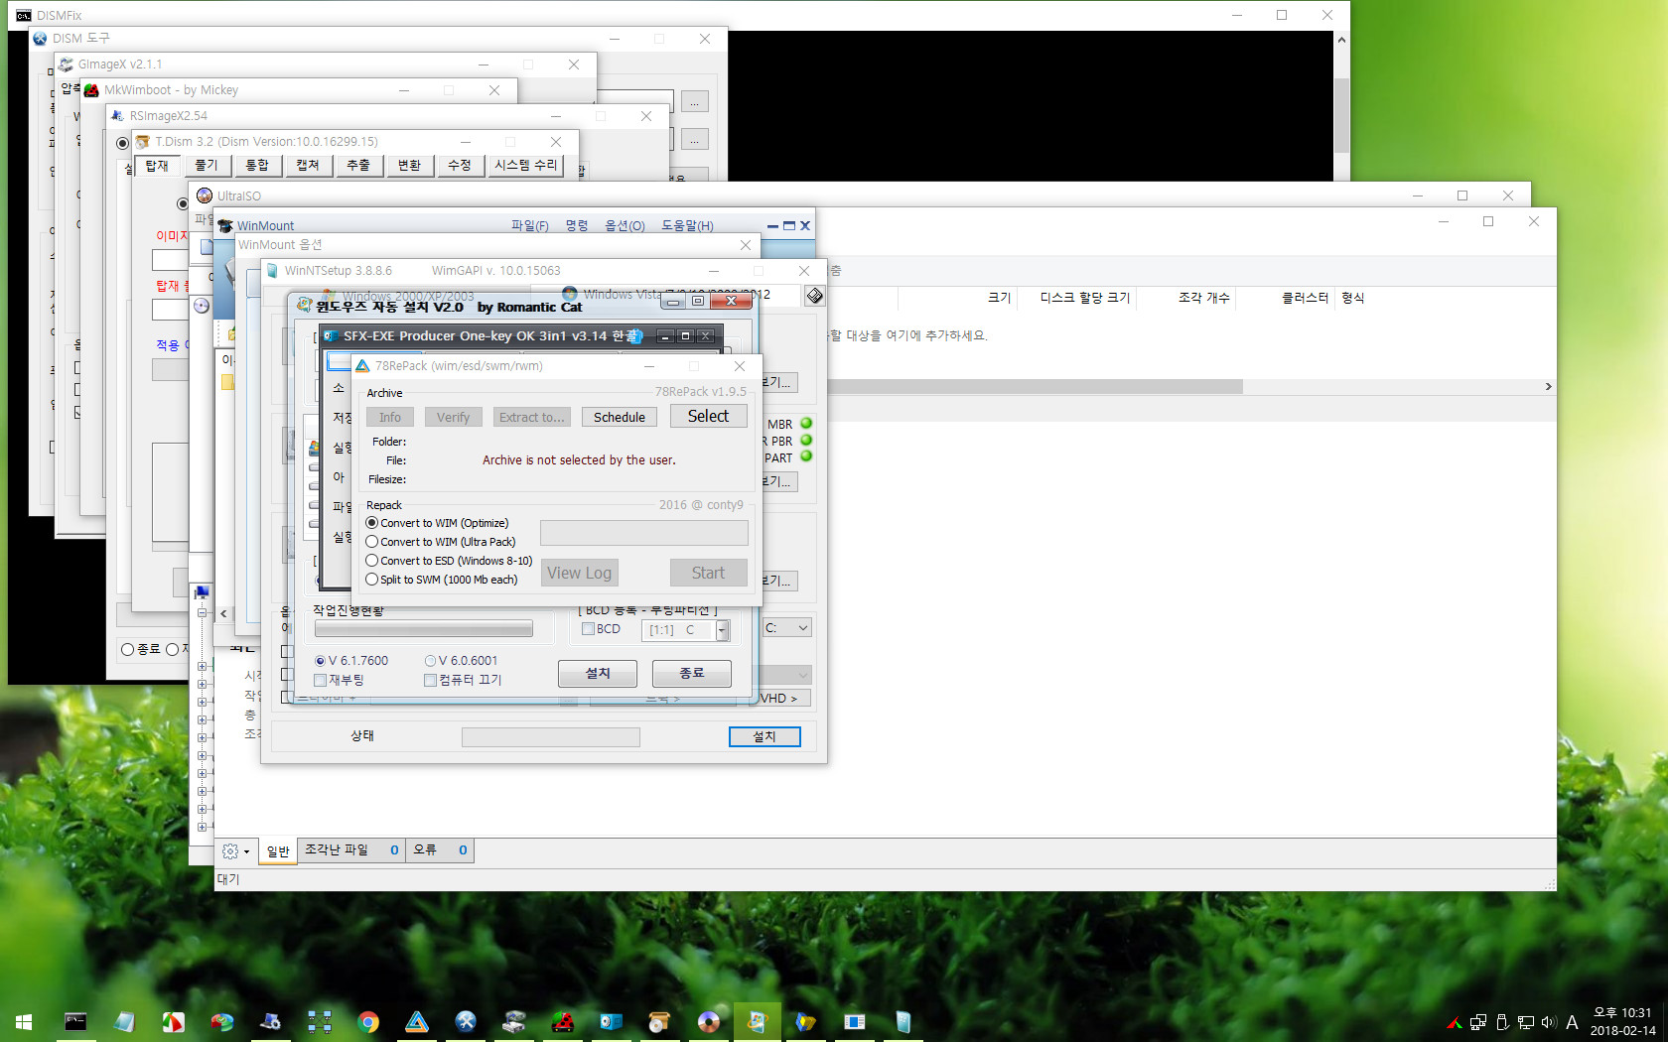The image size is (1668, 1042).
Task: Click the Schedule button in 78RePack
Action: [x=620, y=418]
